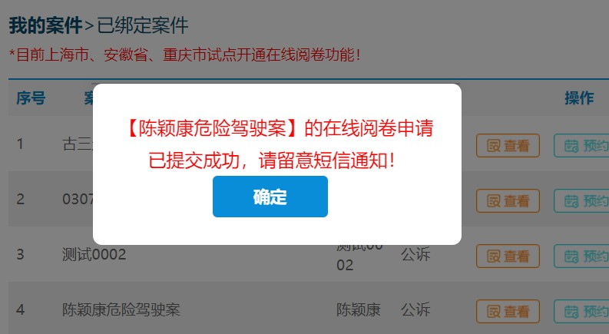The width and height of the screenshot is (609, 334).
Task: Confirm the dialog with the 确定 button
Action: pyautogui.click(x=270, y=197)
